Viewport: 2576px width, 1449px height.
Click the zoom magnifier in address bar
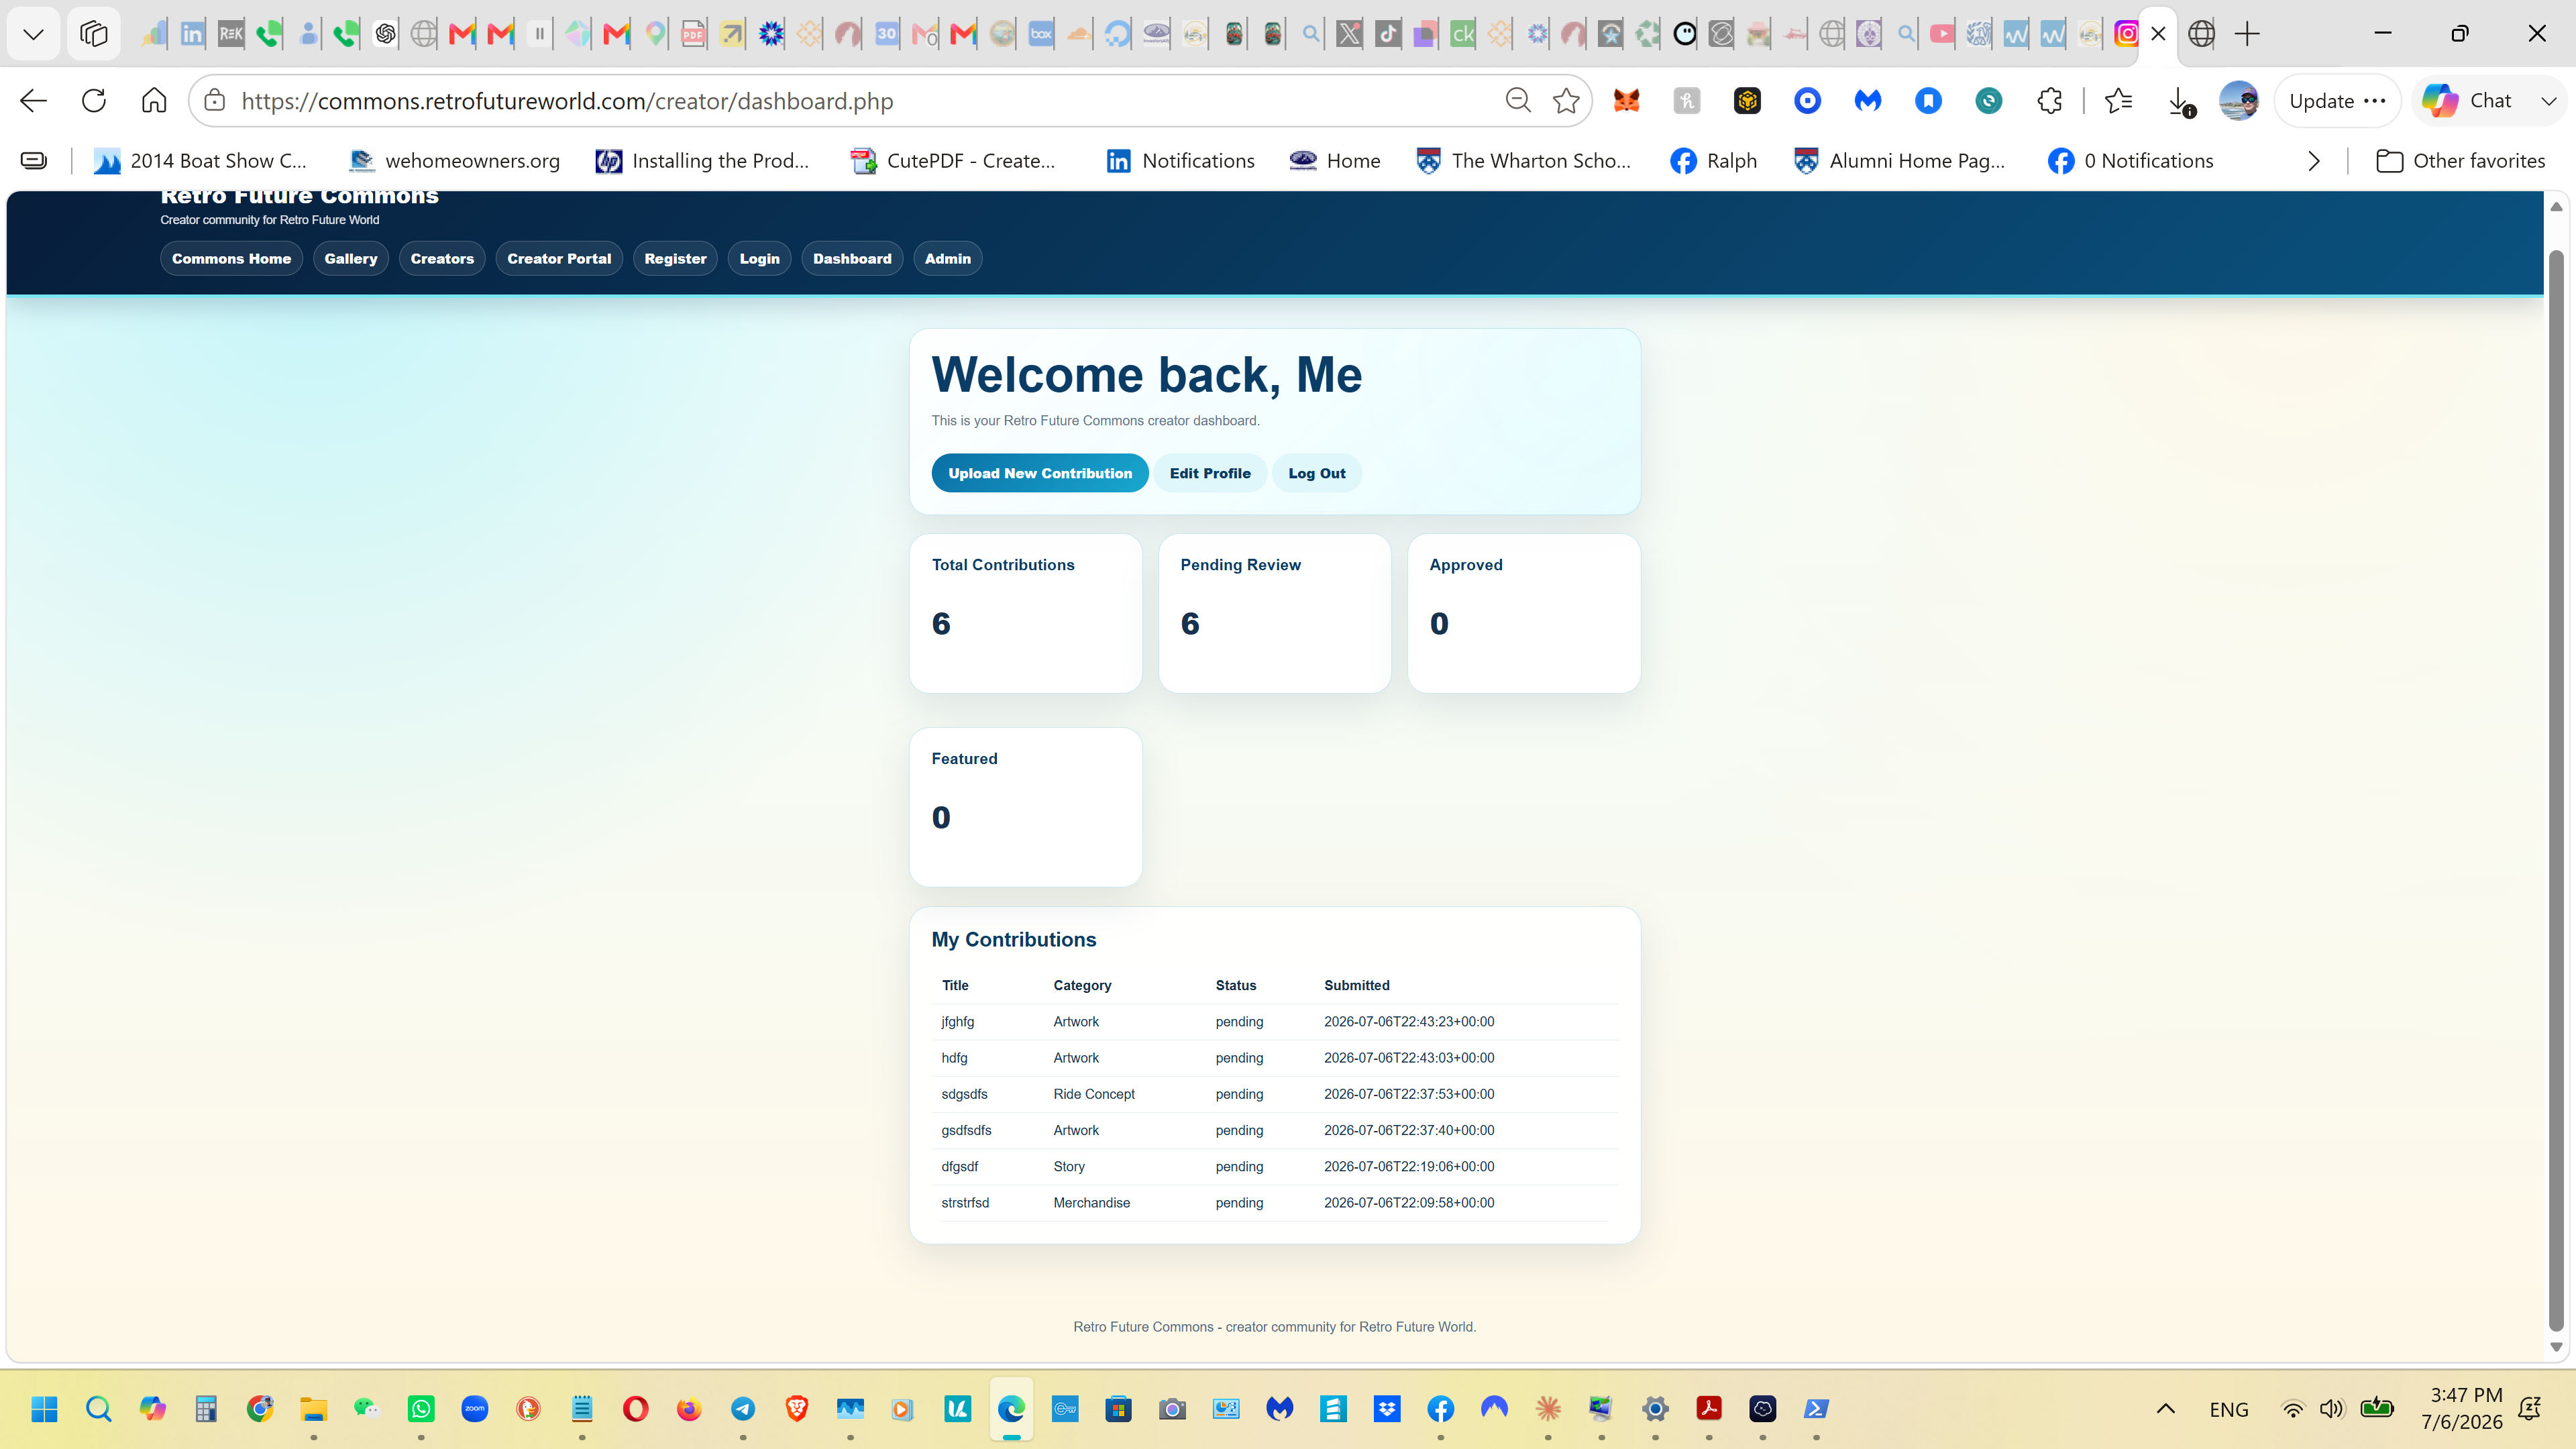(x=1518, y=100)
